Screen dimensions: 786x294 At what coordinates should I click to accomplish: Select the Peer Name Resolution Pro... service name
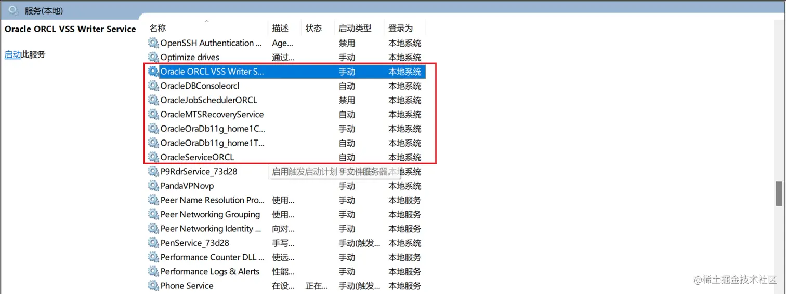point(213,200)
